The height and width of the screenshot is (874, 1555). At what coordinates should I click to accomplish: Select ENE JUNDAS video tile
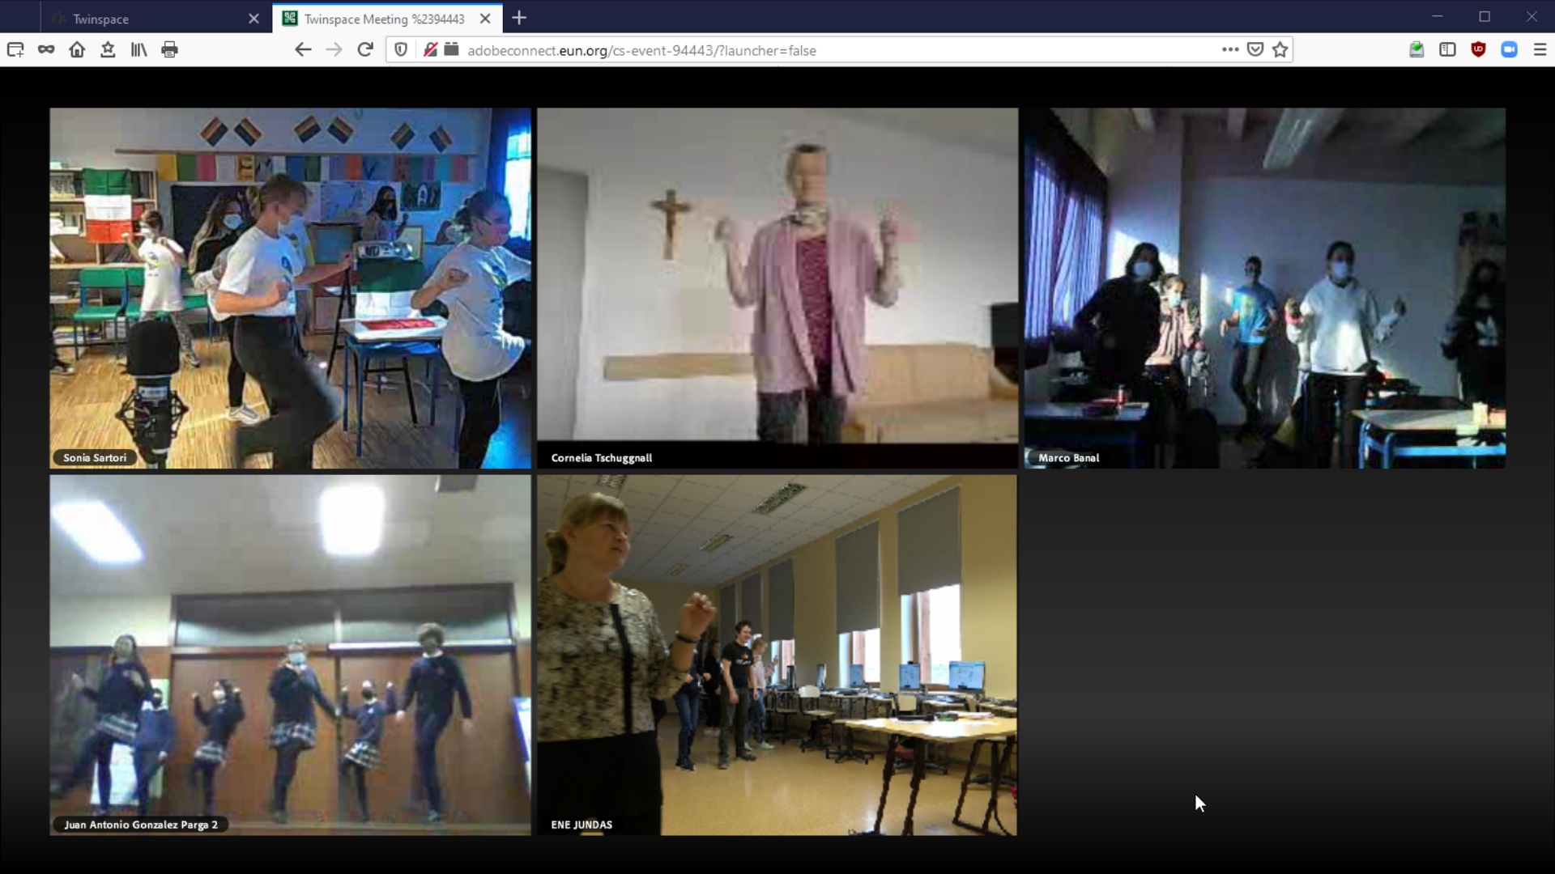pos(777,655)
